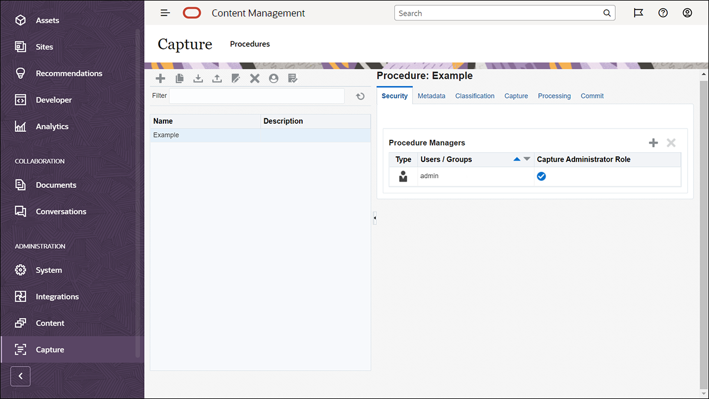This screenshot has width=709, height=399.
Task: Switch to the Processing tab
Action: click(x=554, y=95)
